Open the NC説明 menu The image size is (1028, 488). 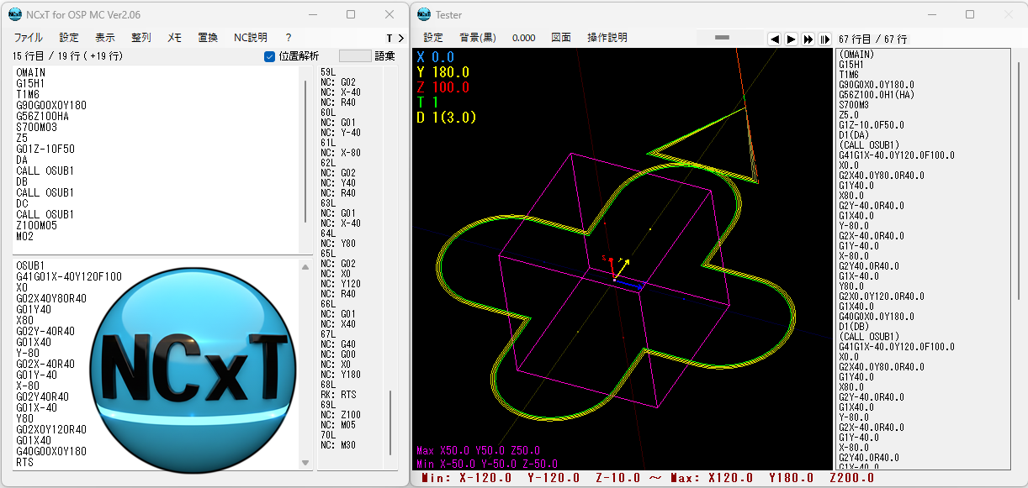pos(250,38)
